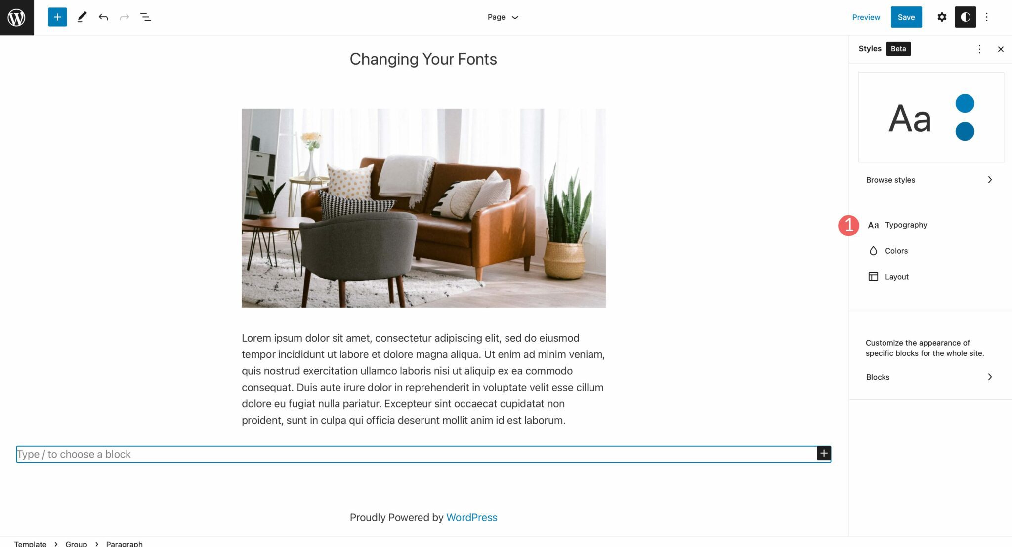Click the three-dot overflow menu top right
1012x547 pixels.
click(987, 17)
